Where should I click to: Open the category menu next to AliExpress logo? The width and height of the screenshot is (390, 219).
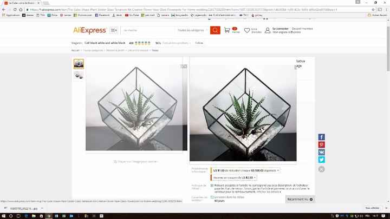pos(114,30)
